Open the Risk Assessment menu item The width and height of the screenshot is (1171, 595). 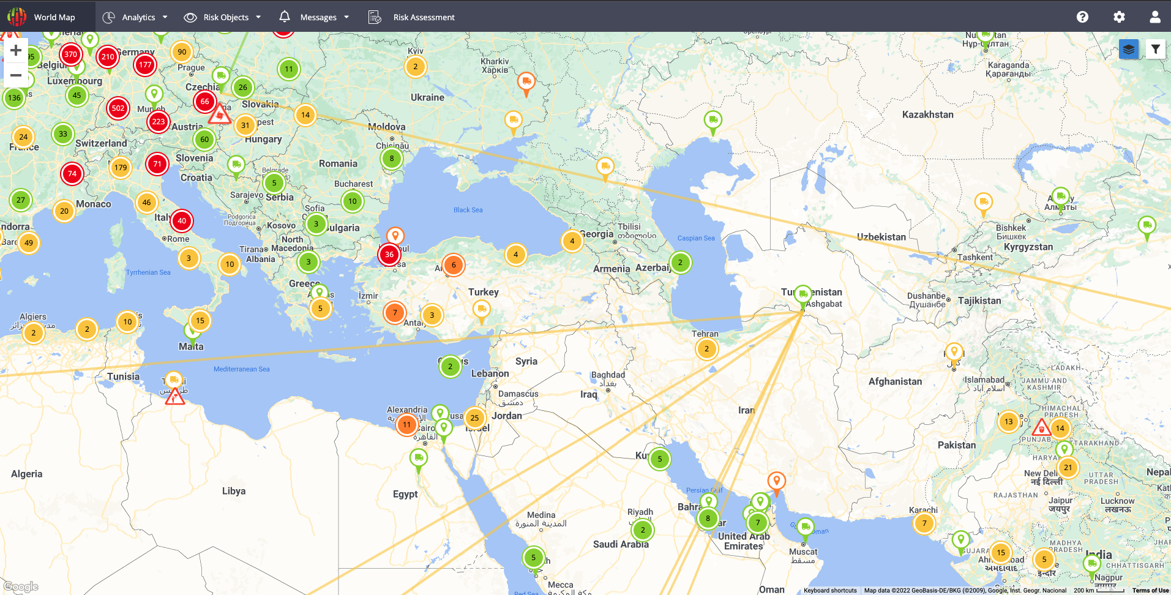point(412,17)
